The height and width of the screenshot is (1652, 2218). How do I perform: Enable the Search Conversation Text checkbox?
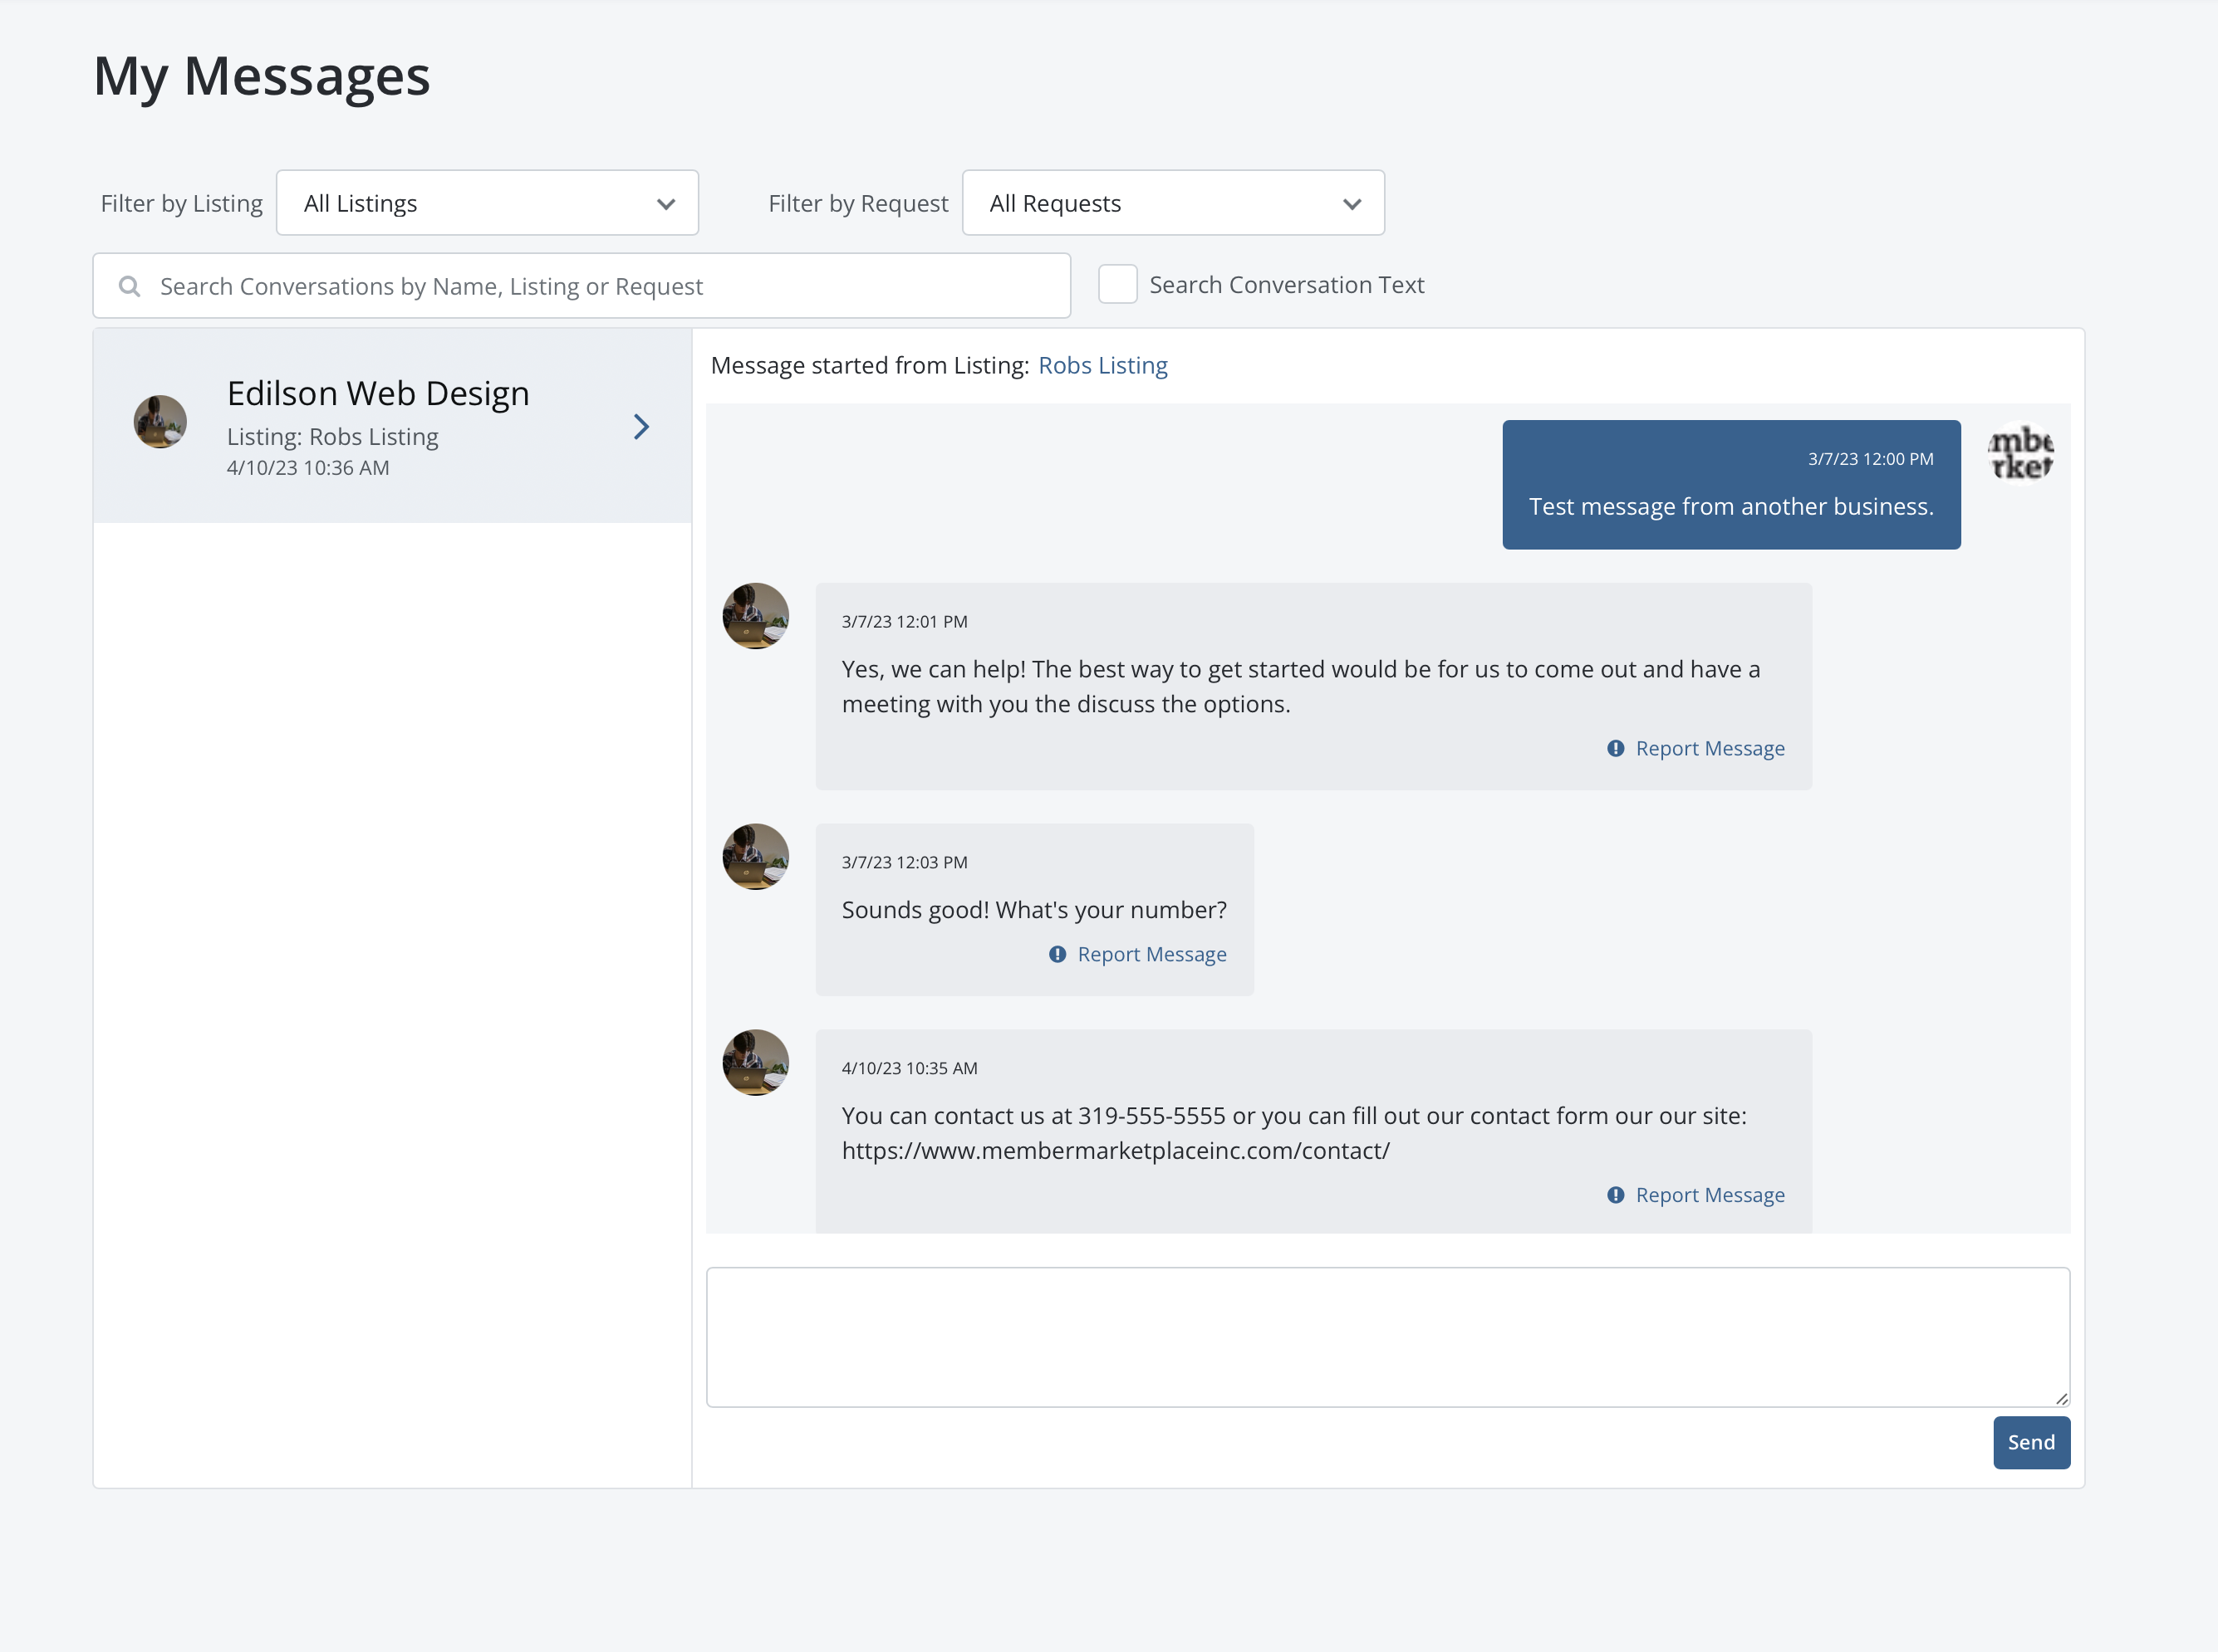[x=1117, y=284]
